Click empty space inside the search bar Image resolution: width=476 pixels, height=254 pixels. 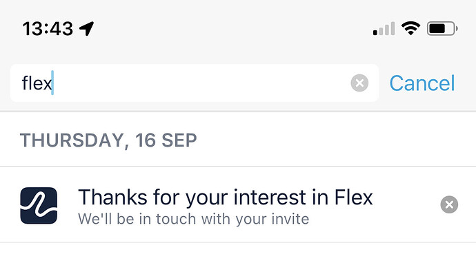point(200,83)
